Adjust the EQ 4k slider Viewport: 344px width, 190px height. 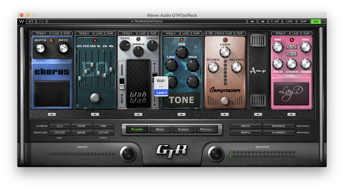click(x=111, y=70)
